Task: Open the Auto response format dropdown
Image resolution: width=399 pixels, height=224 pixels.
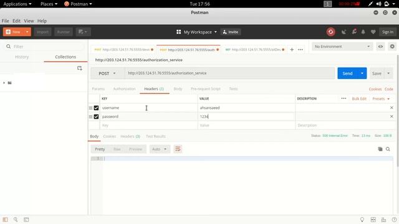Action: click(x=160, y=149)
